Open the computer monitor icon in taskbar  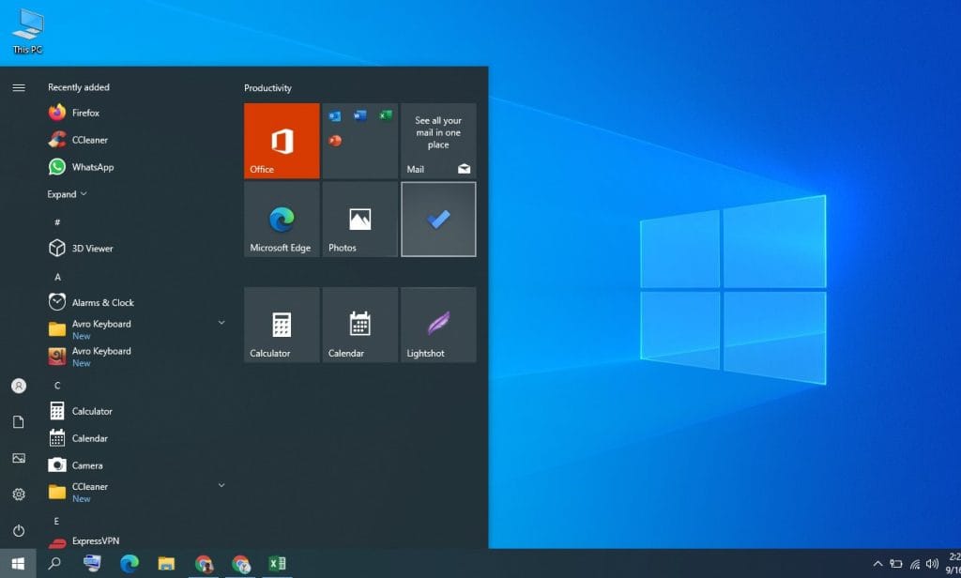coord(92,563)
